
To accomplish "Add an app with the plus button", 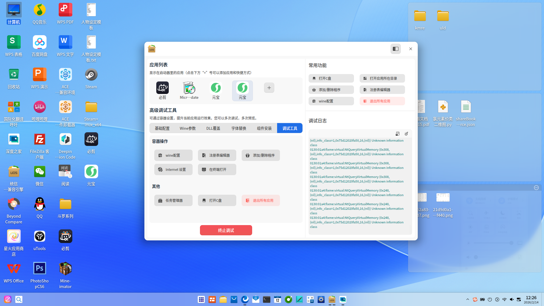I will [269, 88].
